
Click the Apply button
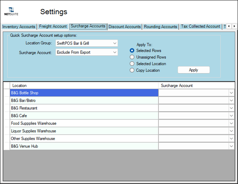click(x=194, y=70)
